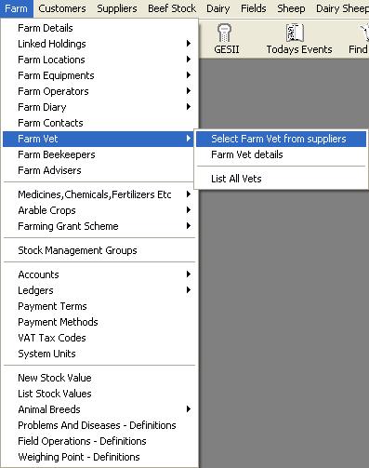Open the Dairy Sheep menu
Screen dimensions: 369x468
342,8
